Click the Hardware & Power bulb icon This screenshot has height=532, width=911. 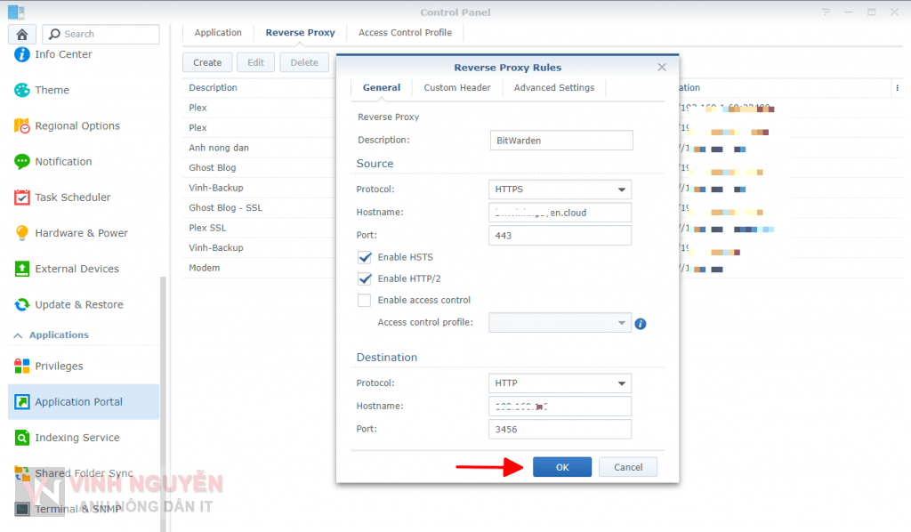click(x=22, y=233)
